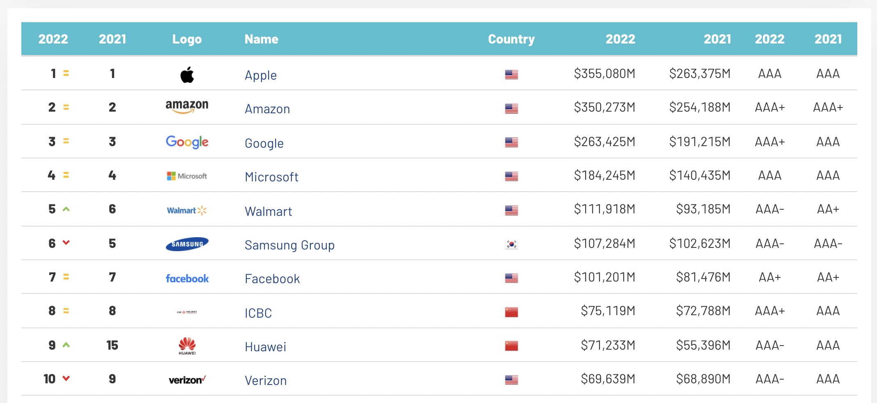Click the China flag in ICBC row

[x=511, y=312]
